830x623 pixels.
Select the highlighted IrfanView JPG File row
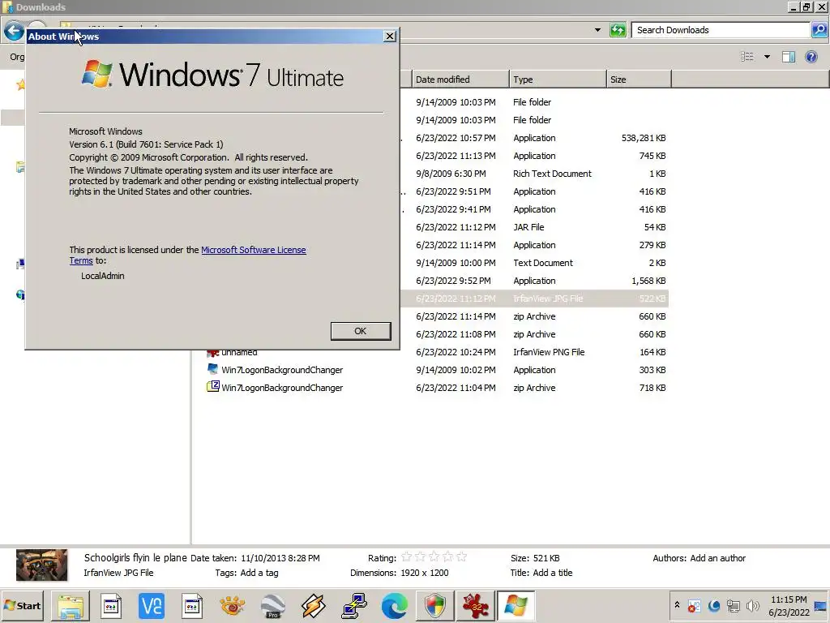[x=534, y=299]
